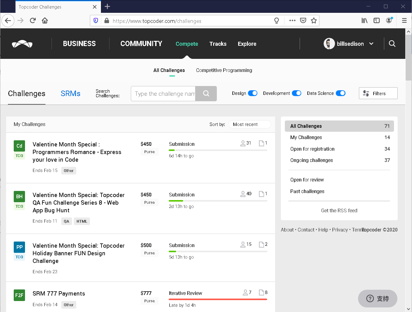Close the Topcoder Challenges tab

click(95, 7)
